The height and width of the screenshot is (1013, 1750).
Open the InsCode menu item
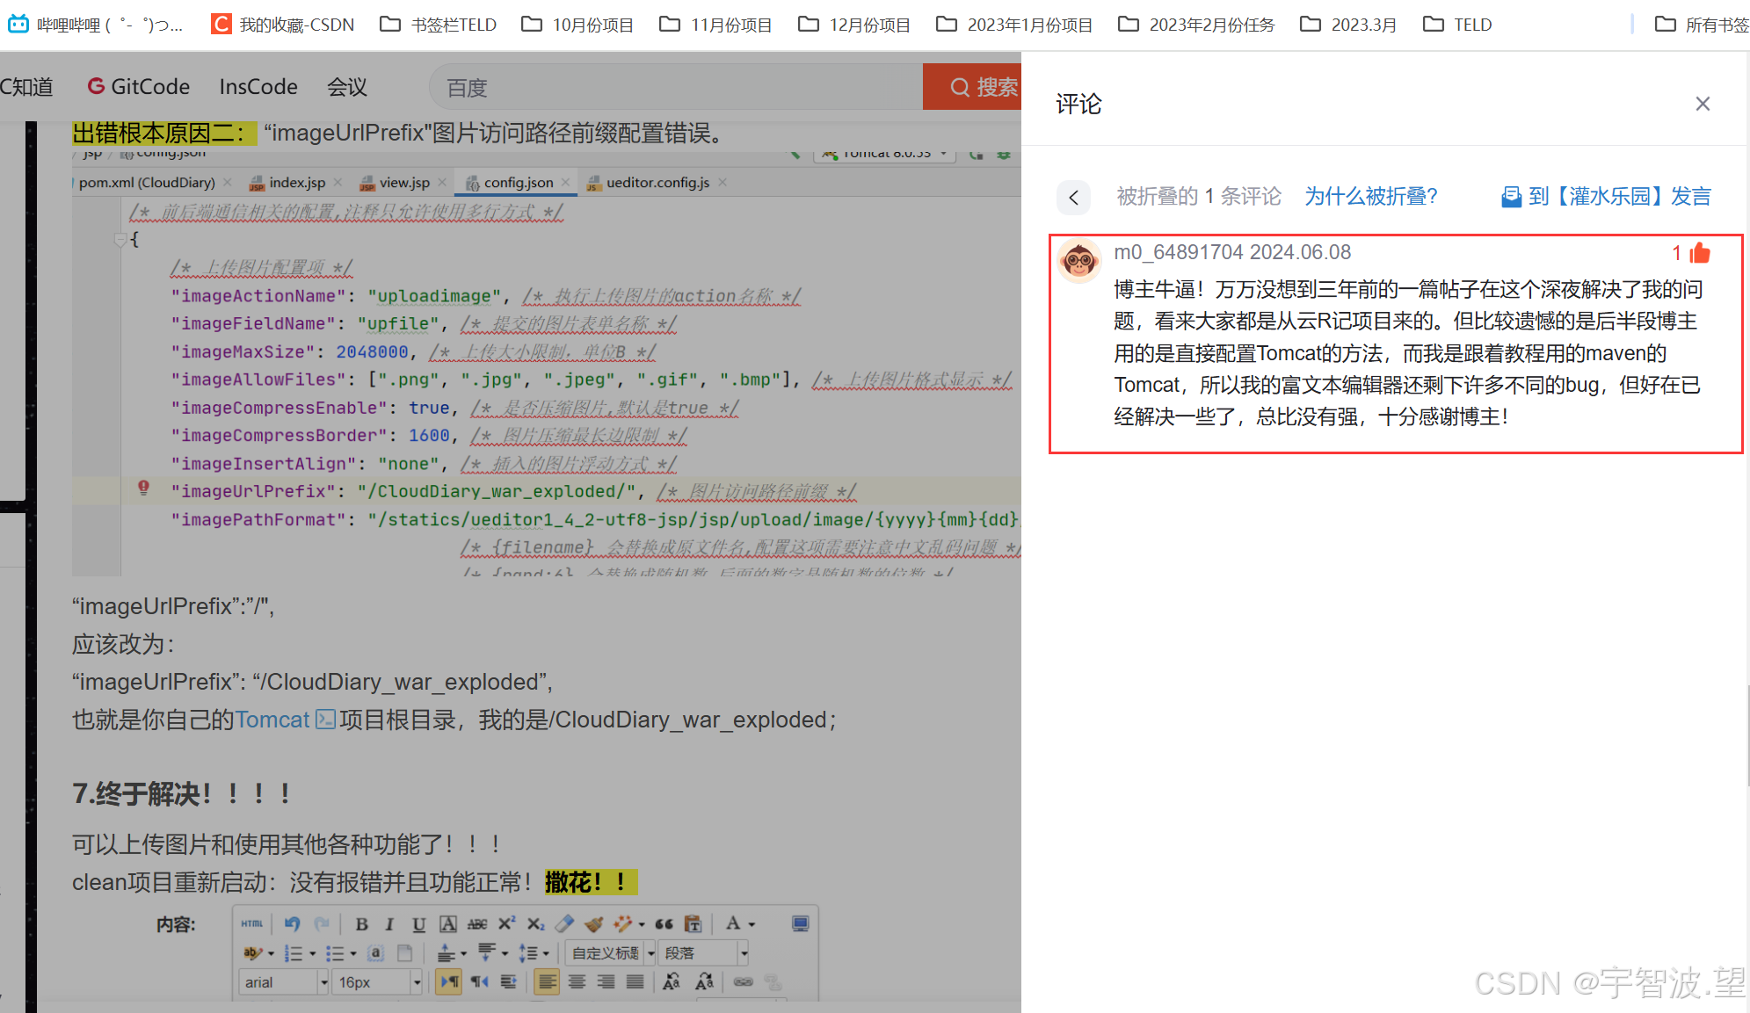(258, 87)
